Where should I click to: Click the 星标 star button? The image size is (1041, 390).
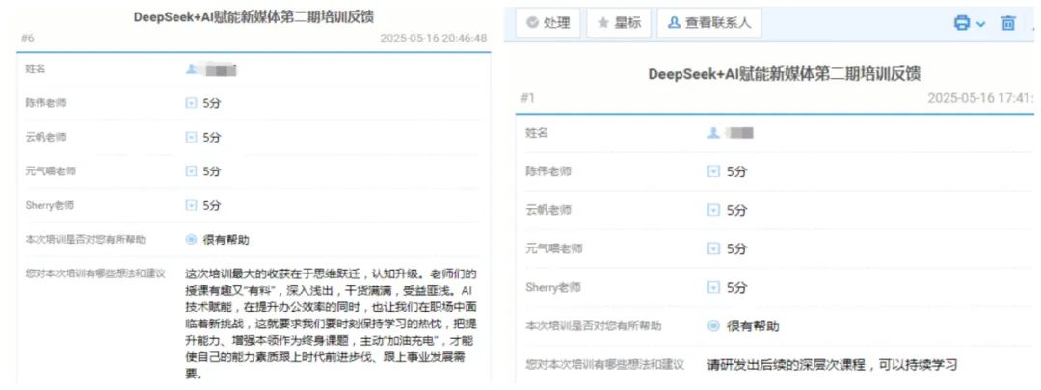tap(619, 23)
